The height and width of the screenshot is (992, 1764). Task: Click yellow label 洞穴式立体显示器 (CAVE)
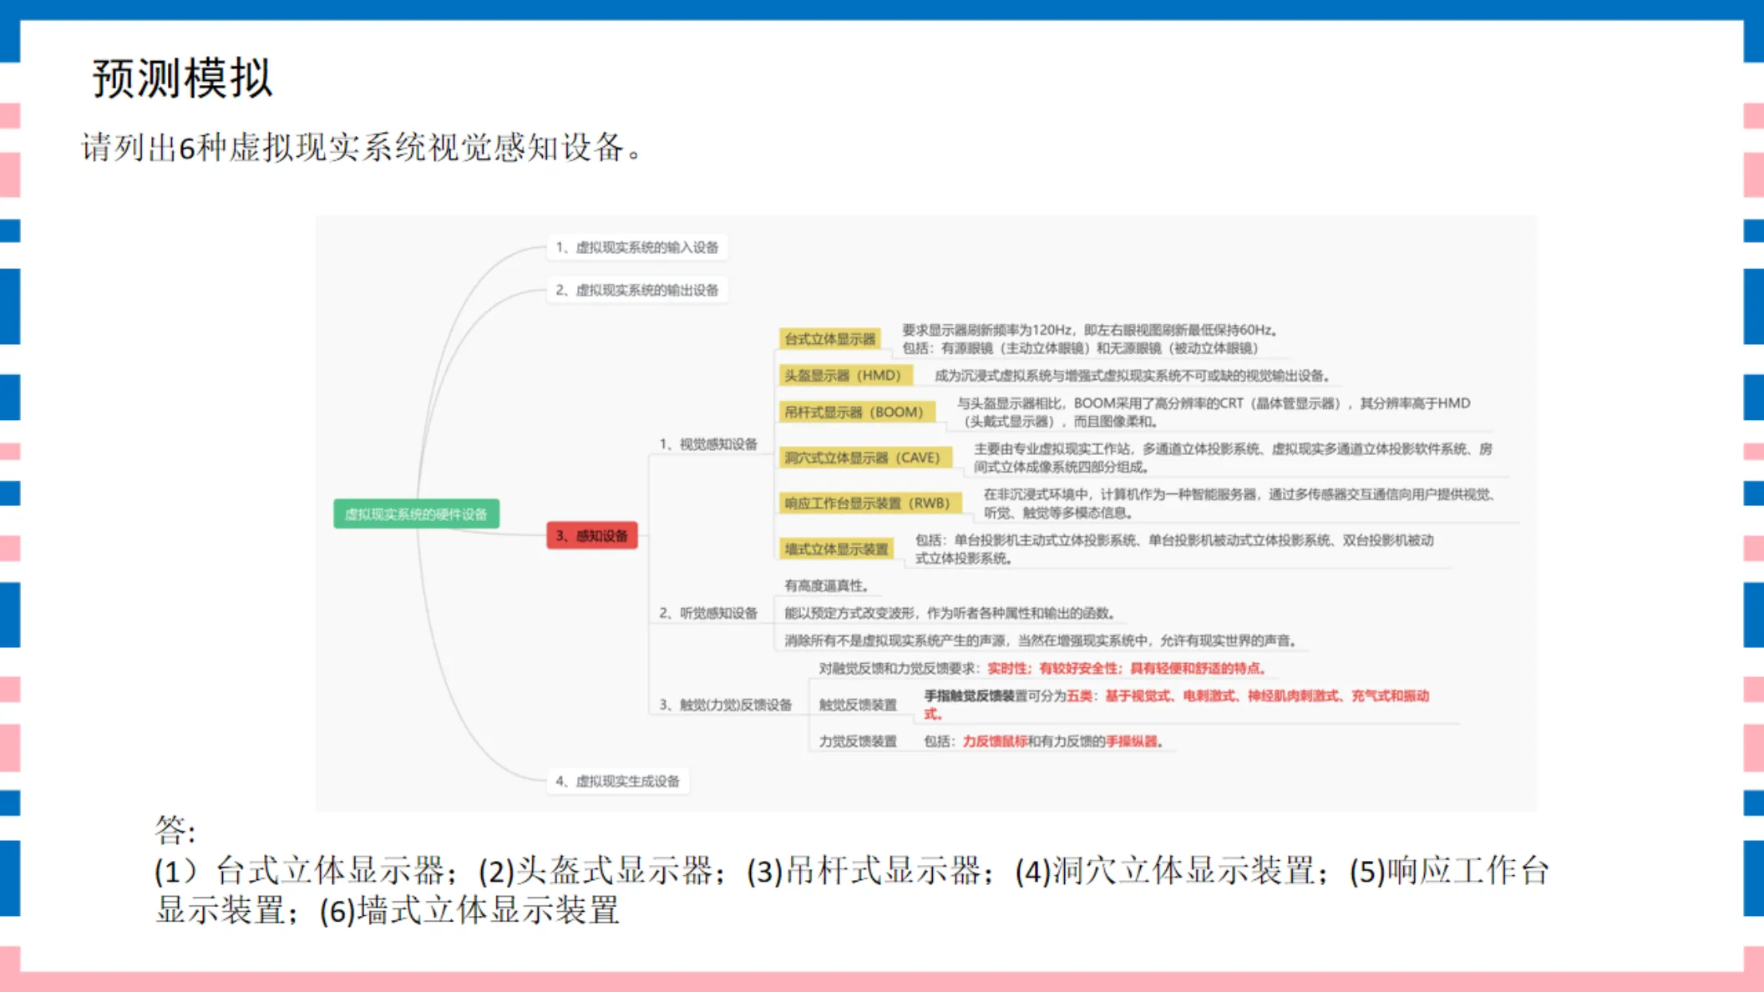[x=864, y=458]
